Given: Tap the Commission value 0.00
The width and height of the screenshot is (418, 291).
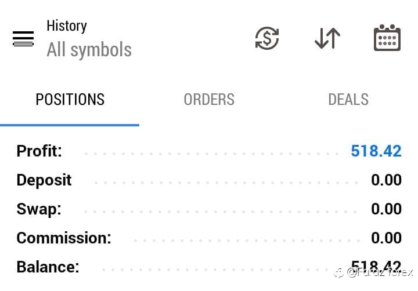Looking at the screenshot, I should [x=386, y=238].
